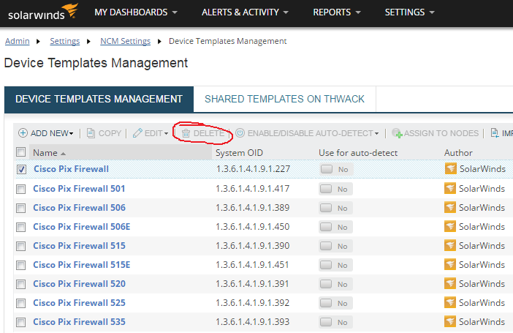Open the Cisco Pix Firewall 535 template
The width and height of the screenshot is (513, 333).
coord(79,321)
